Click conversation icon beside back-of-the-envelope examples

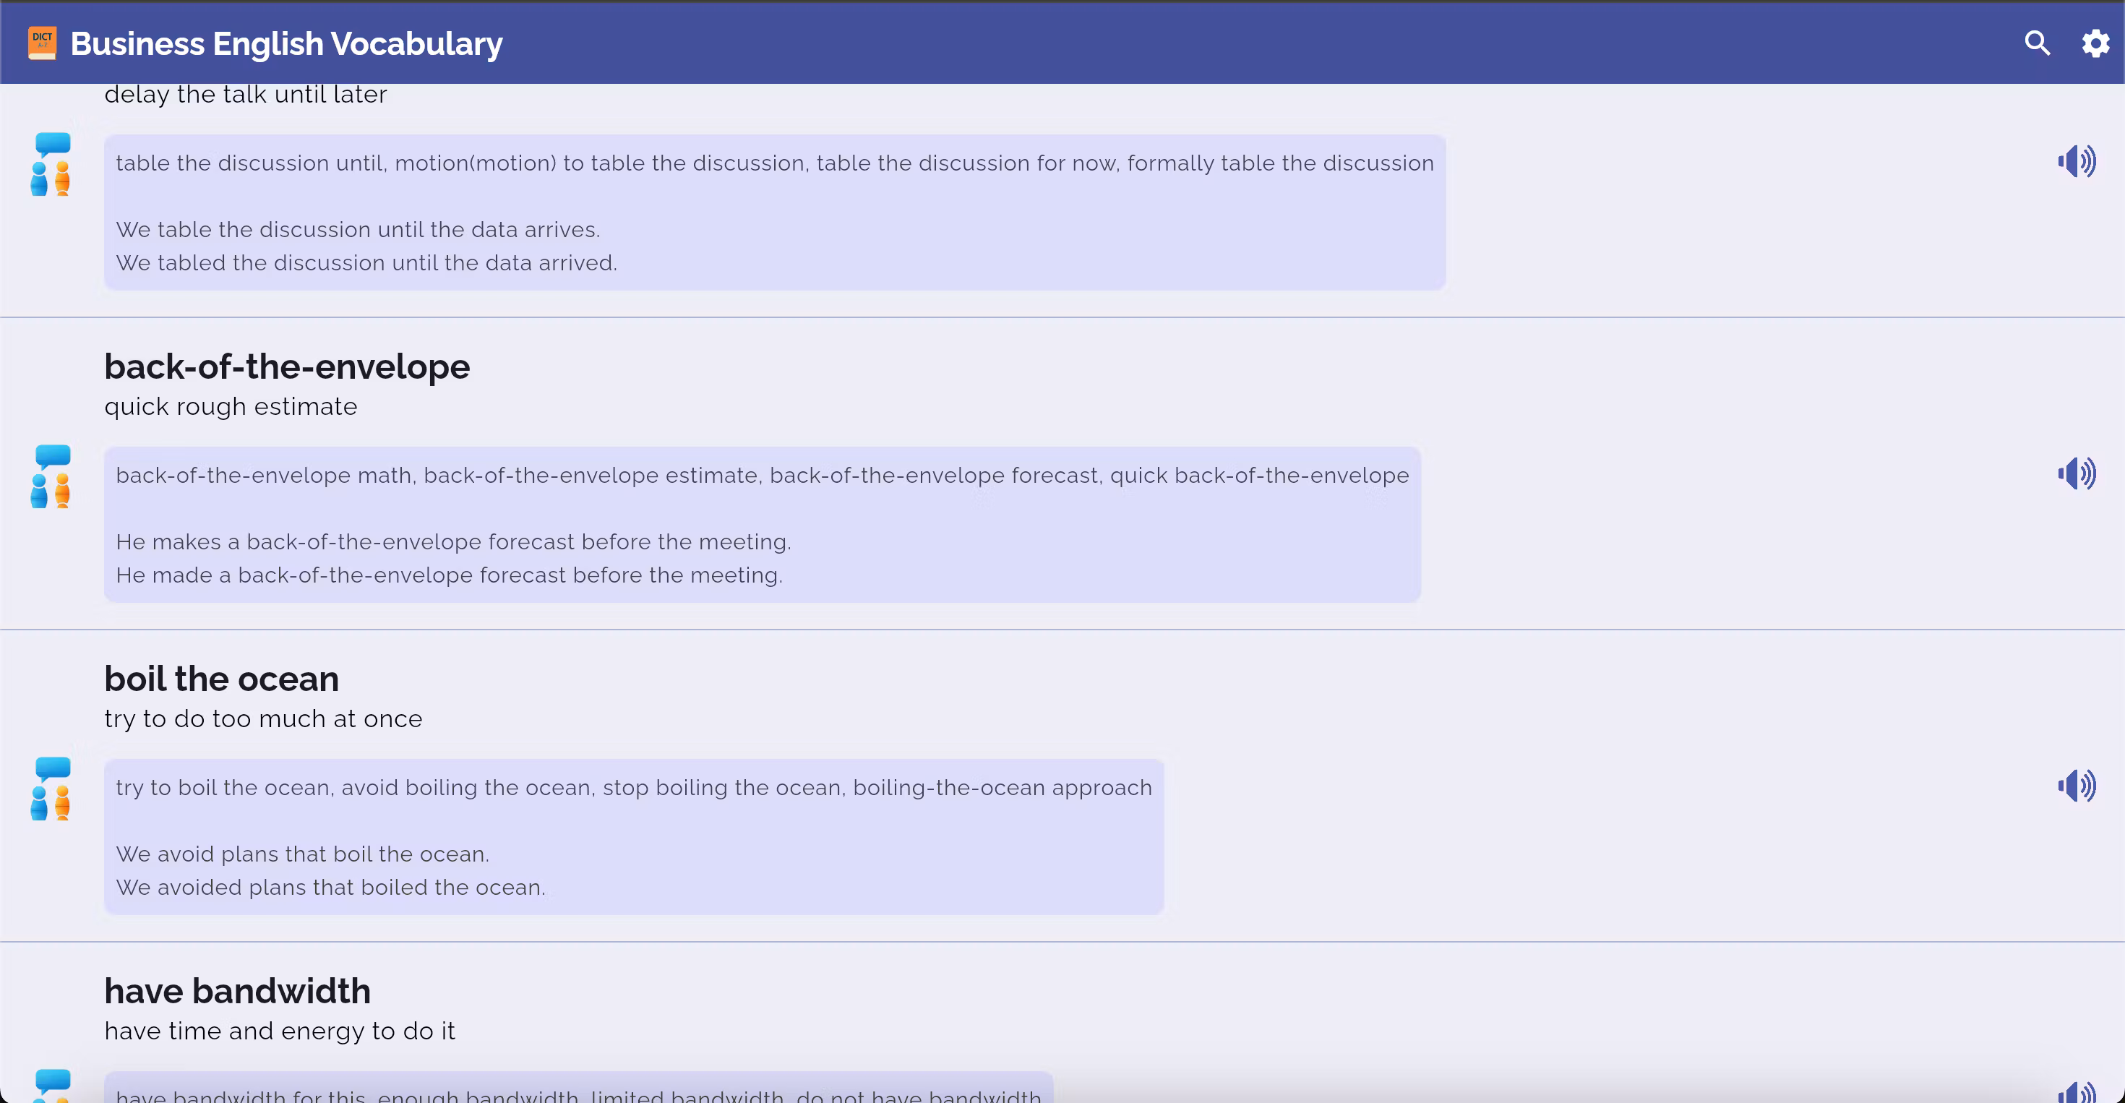tap(51, 477)
